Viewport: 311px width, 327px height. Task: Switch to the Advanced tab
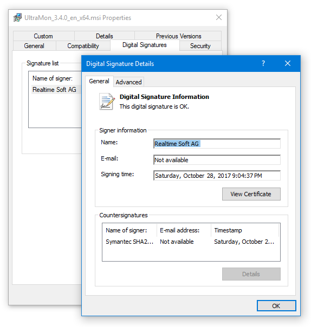(x=128, y=82)
